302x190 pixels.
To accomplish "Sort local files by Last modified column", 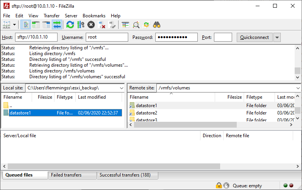I will pos(99,97).
